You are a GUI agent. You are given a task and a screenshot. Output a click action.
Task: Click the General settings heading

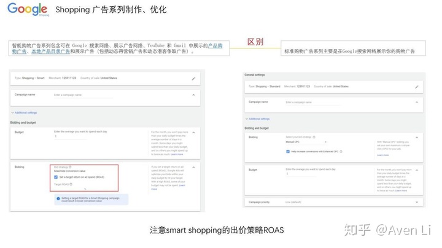tap(255, 75)
